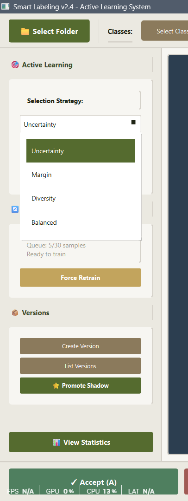
Task: Open the List Versions button
Action: pos(80,366)
